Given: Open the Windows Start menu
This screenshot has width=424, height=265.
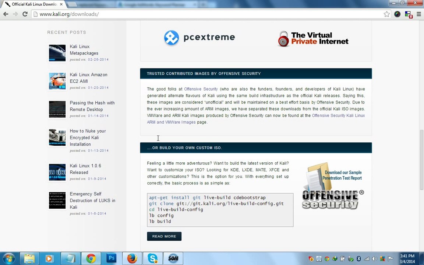Looking at the screenshot, I should click(x=8, y=258).
